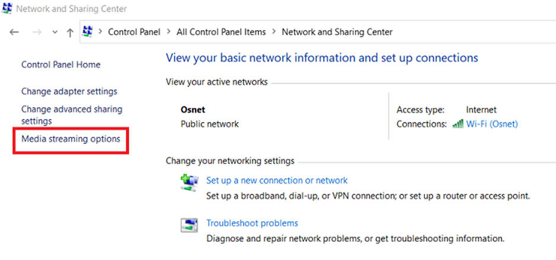The image size is (556, 260).
Task: Click the Network and Sharing Center title icon
Action: 7,8
